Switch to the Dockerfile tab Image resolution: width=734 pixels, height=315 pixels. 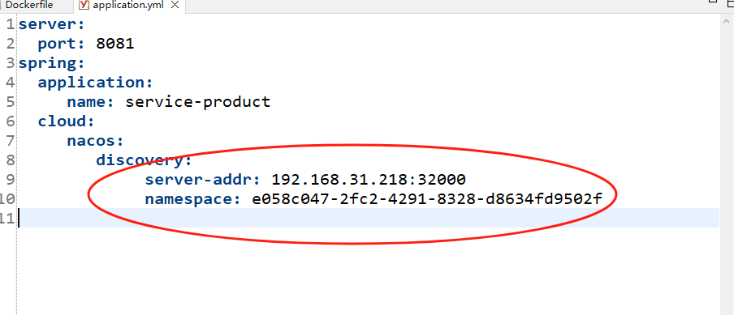click(31, 5)
